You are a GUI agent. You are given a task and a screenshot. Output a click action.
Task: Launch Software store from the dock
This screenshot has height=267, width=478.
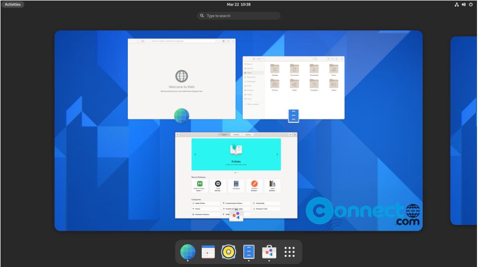(269, 251)
